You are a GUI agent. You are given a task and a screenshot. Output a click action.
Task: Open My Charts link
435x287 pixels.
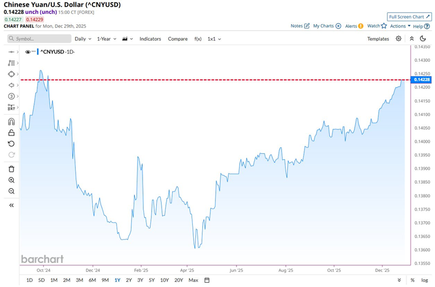pyautogui.click(x=323, y=26)
